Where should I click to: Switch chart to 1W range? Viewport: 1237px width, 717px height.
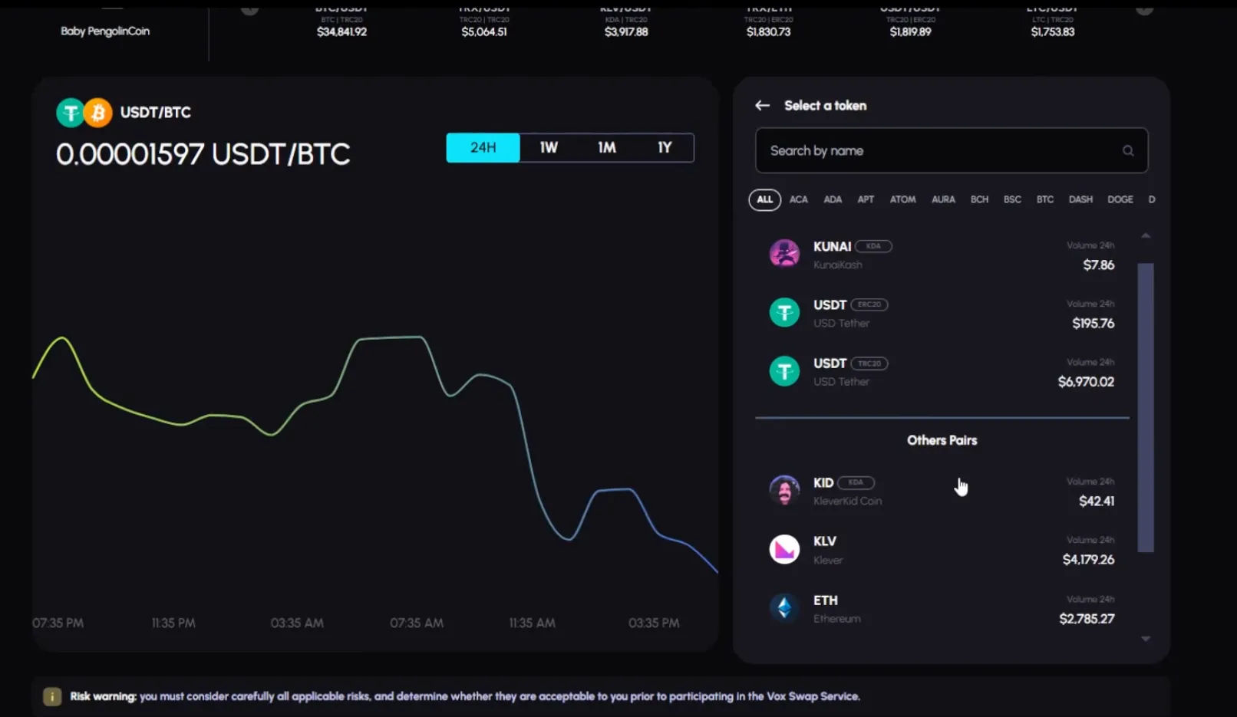[549, 147]
